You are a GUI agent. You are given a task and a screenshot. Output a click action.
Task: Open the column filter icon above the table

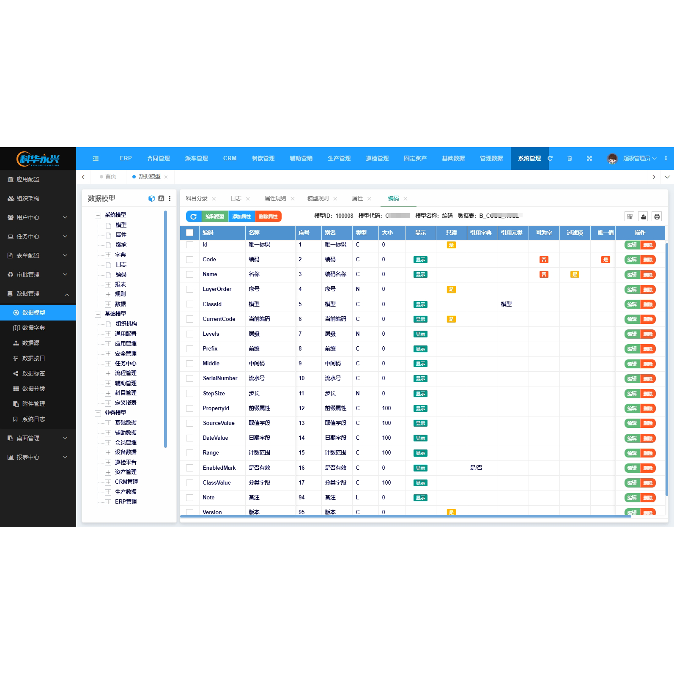[x=630, y=216]
